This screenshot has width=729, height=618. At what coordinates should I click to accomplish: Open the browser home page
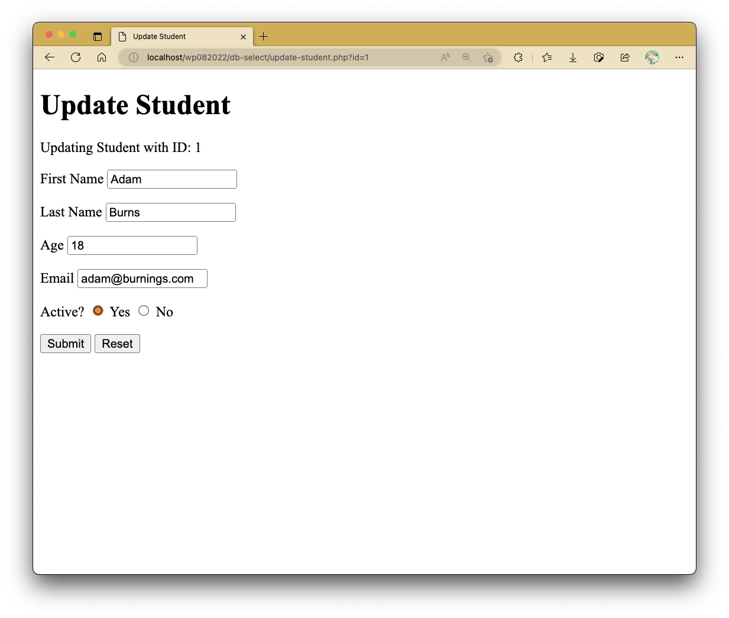point(102,57)
